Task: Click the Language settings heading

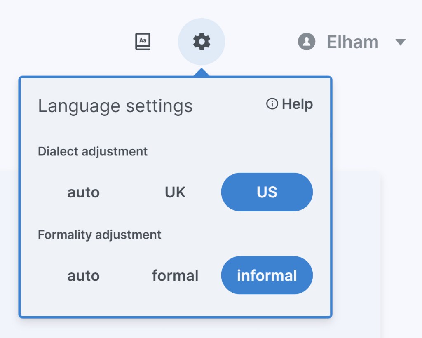Action: (x=115, y=106)
